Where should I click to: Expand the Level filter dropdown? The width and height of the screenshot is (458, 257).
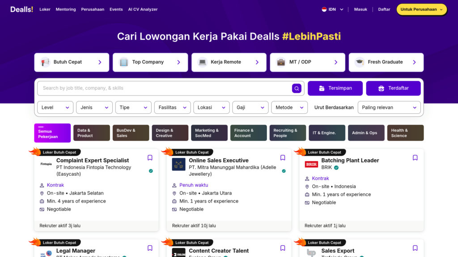[x=55, y=108]
